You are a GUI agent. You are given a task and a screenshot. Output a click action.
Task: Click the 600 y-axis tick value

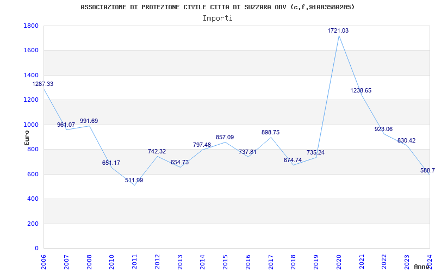[x=33, y=174]
